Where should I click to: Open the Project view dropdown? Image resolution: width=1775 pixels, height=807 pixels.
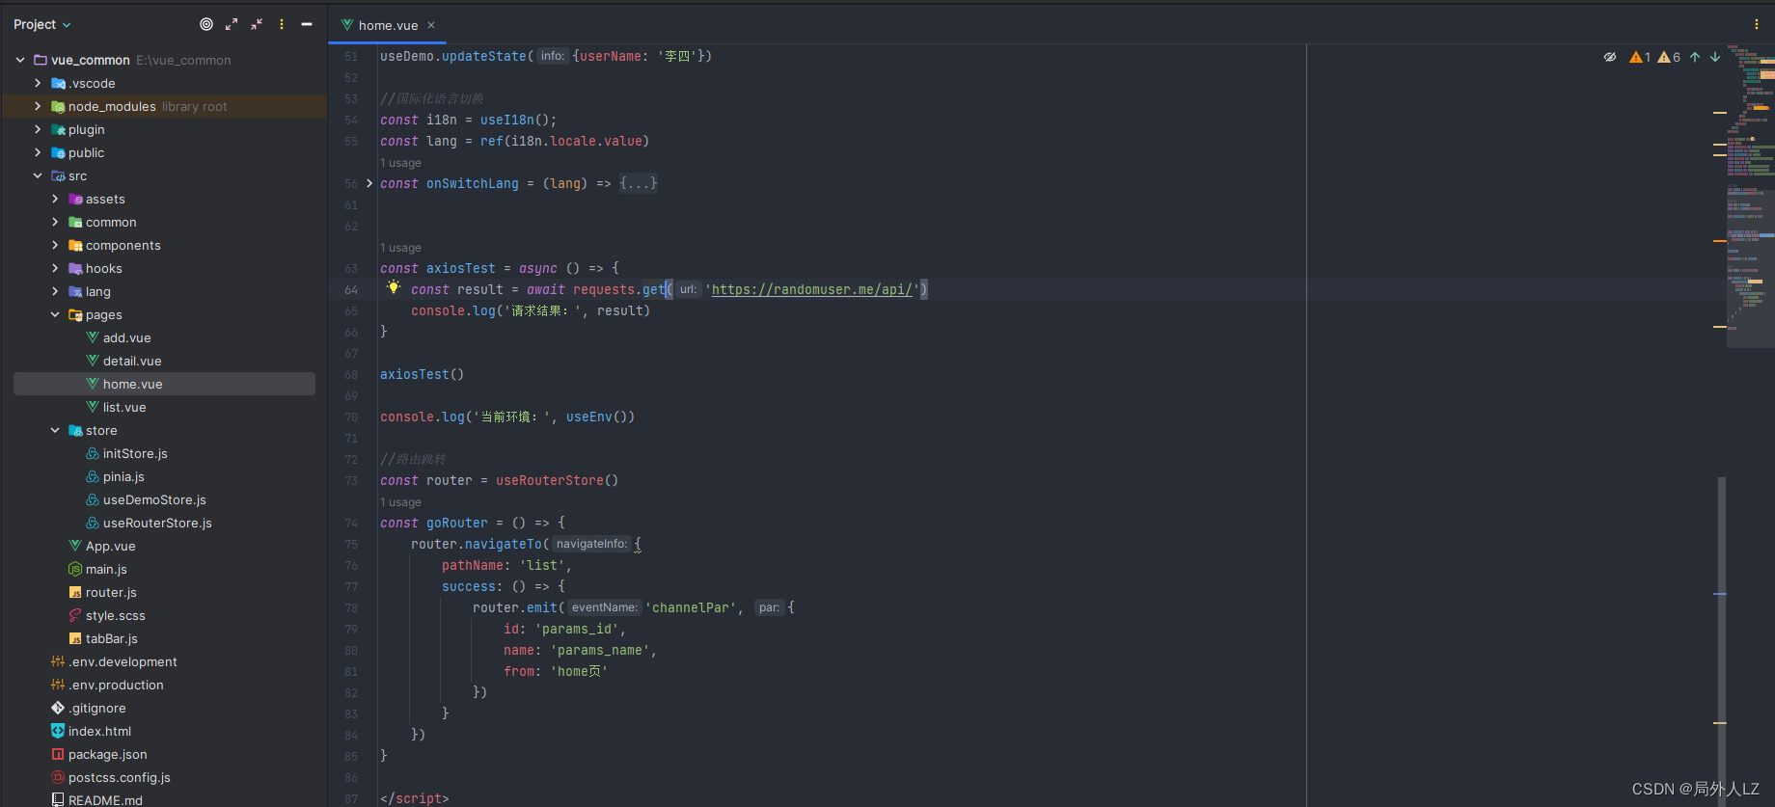(42, 24)
